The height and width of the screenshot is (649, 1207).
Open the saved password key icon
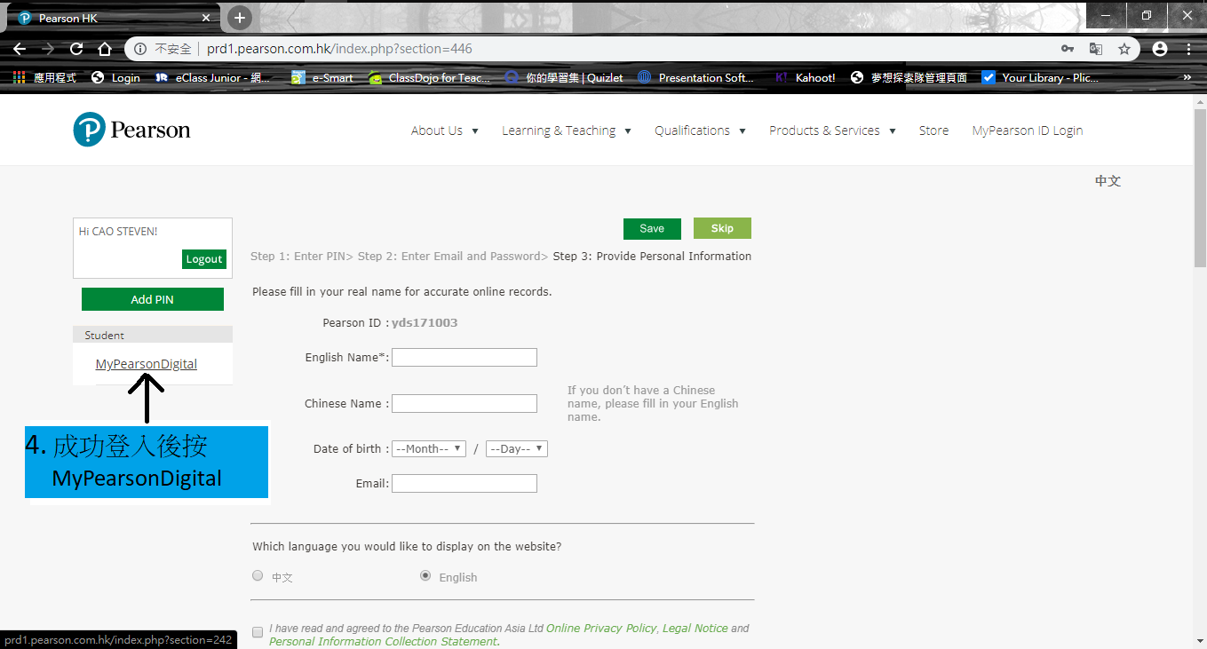(x=1068, y=49)
